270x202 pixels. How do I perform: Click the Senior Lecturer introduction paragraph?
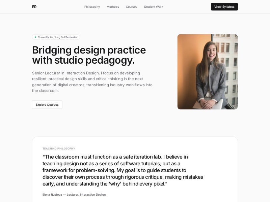[x=92, y=82]
